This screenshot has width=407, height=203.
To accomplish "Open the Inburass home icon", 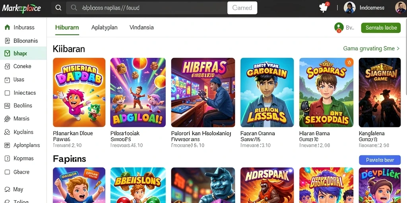I will coord(7,27).
